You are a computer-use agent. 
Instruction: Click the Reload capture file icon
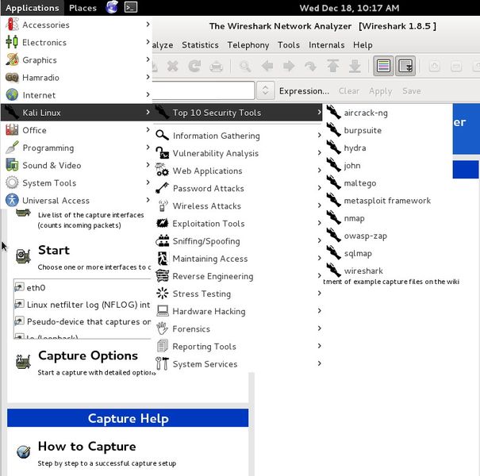[x=194, y=66]
